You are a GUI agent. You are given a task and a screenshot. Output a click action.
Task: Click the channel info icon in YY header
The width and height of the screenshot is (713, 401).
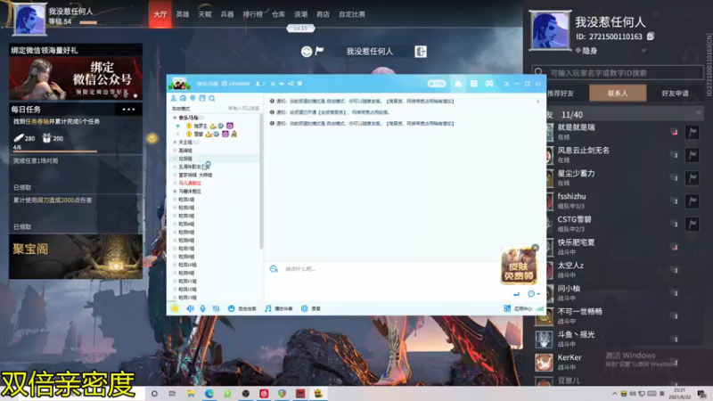click(x=299, y=84)
